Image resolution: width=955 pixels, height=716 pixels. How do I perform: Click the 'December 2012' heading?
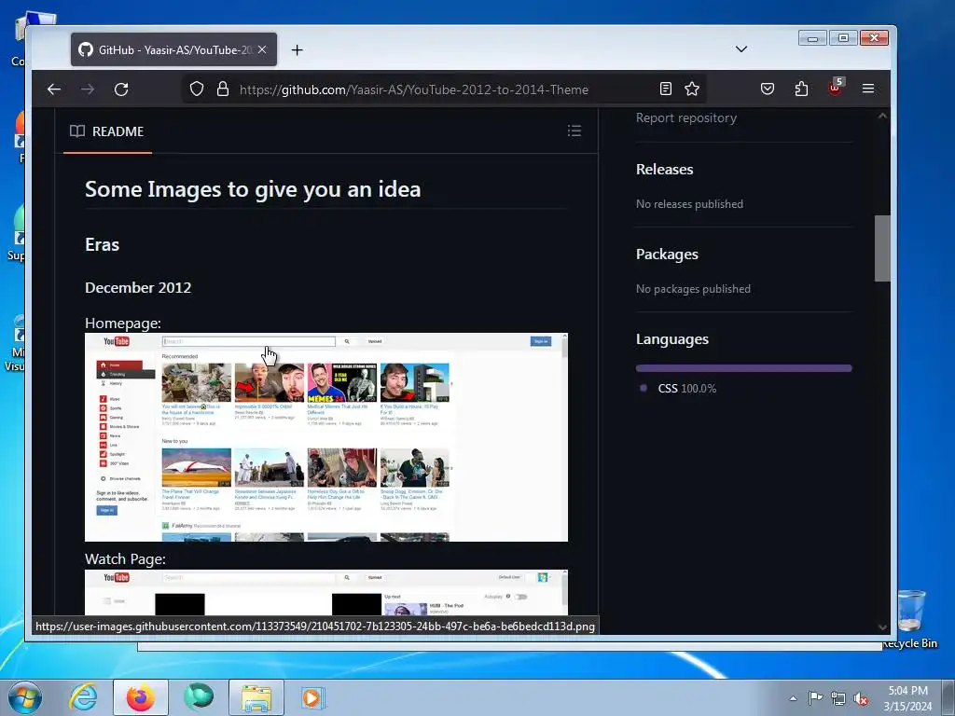tap(138, 287)
